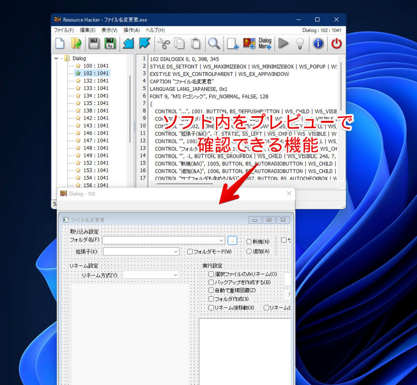The width and height of the screenshot is (417, 385).
Task: Click the Cut scissors icon
Action: point(163,43)
